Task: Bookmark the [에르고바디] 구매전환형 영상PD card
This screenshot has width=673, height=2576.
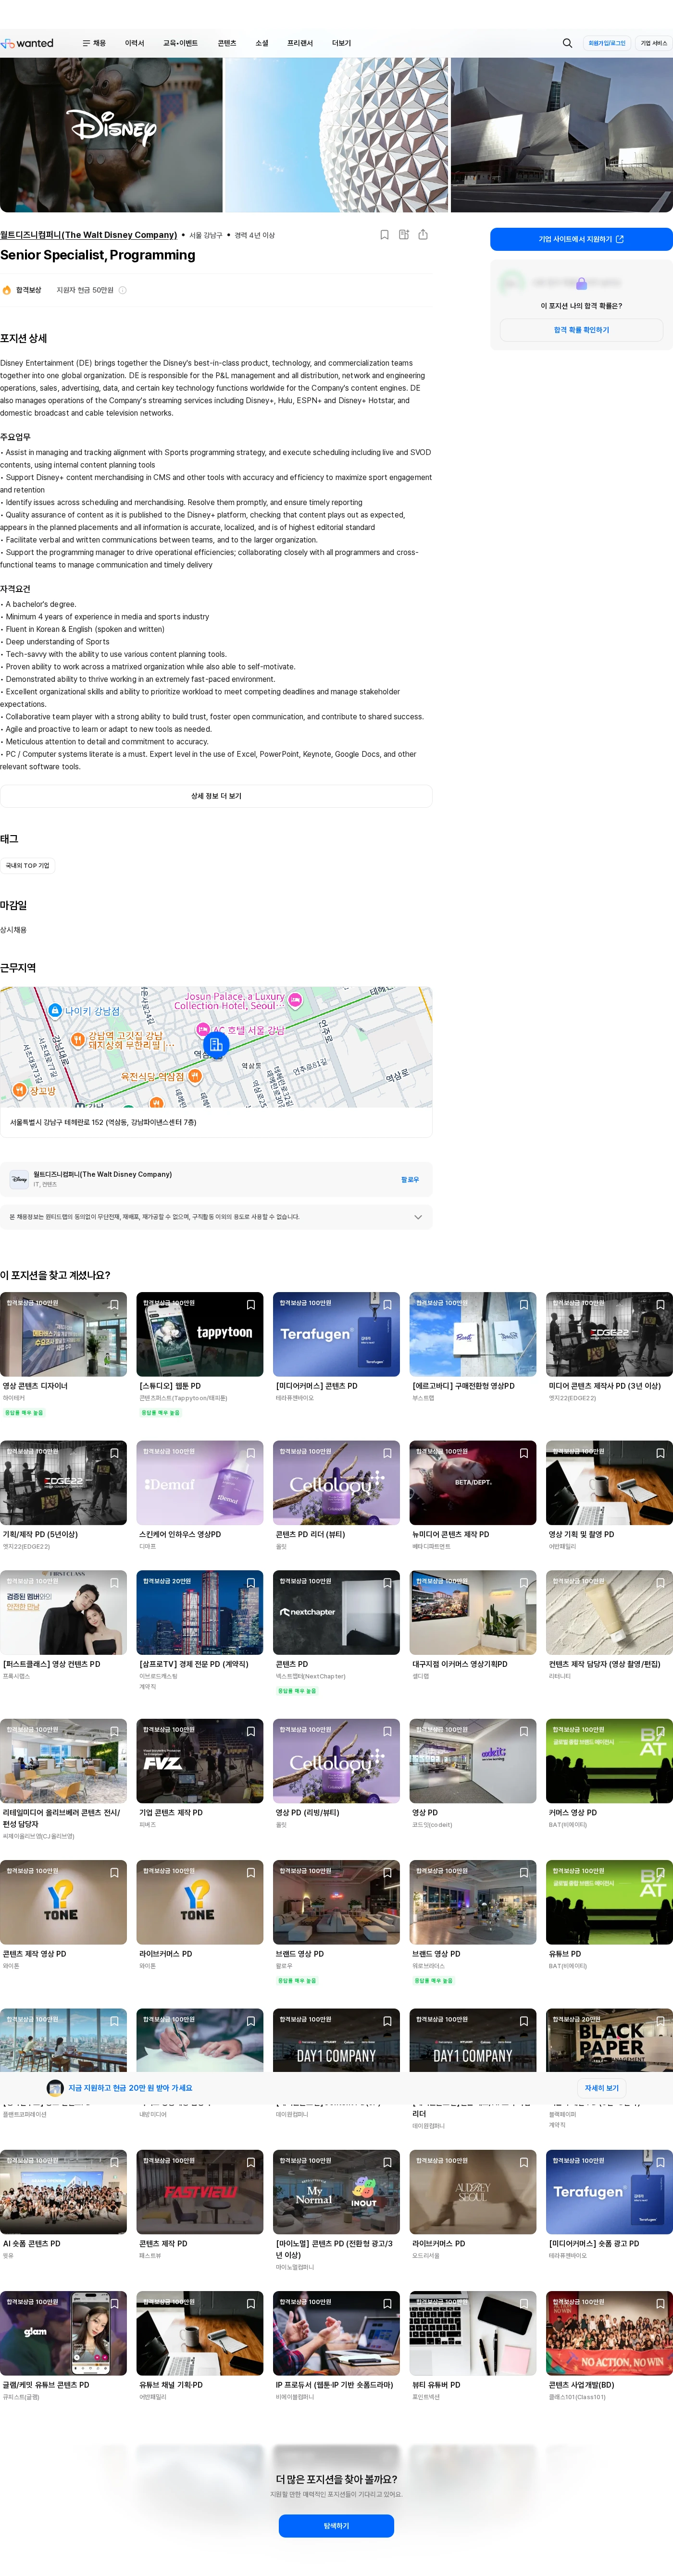Action: pyautogui.click(x=524, y=1305)
